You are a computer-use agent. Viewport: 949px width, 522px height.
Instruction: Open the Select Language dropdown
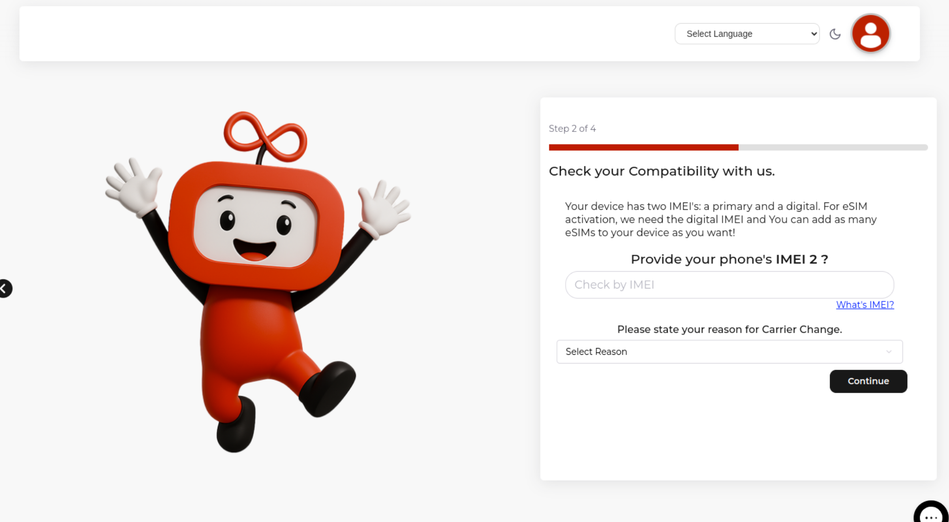[x=746, y=34]
